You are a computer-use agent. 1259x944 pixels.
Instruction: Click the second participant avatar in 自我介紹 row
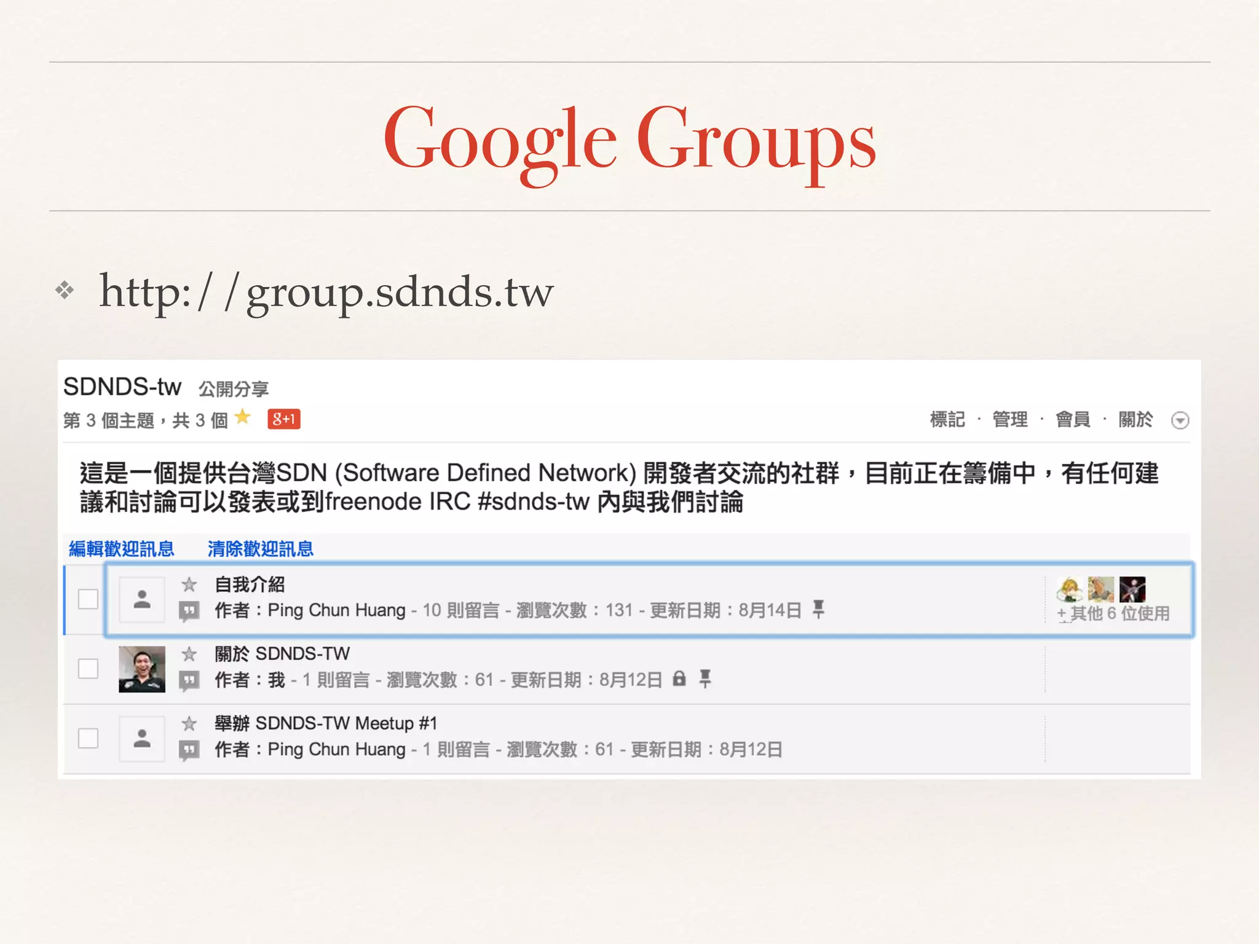click(1101, 589)
